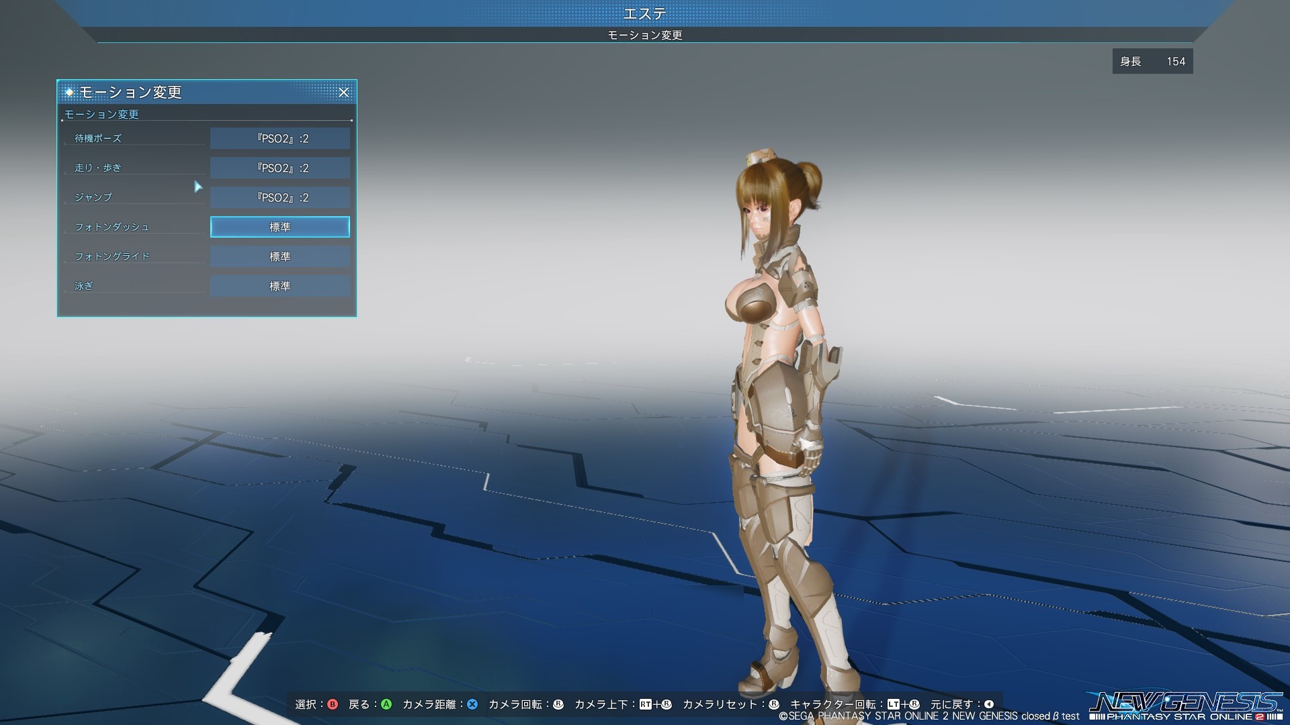Click the 身長 154 height display
The height and width of the screenshot is (725, 1290).
[1152, 61]
